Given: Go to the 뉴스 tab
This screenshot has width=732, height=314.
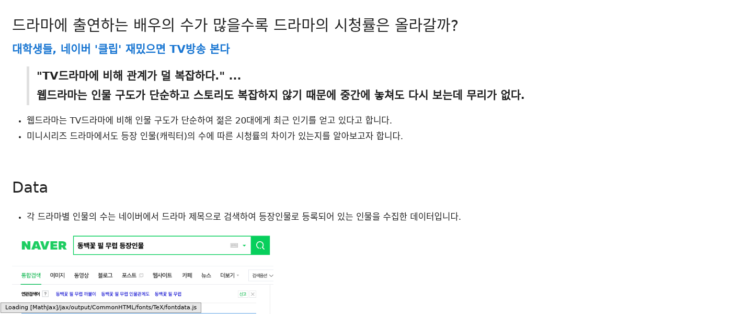Looking at the screenshot, I should pyautogui.click(x=206, y=275).
